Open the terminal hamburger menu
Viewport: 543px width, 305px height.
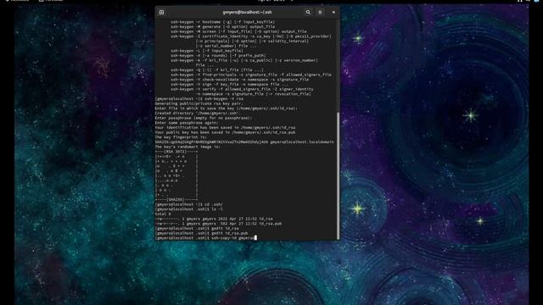pos(320,12)
